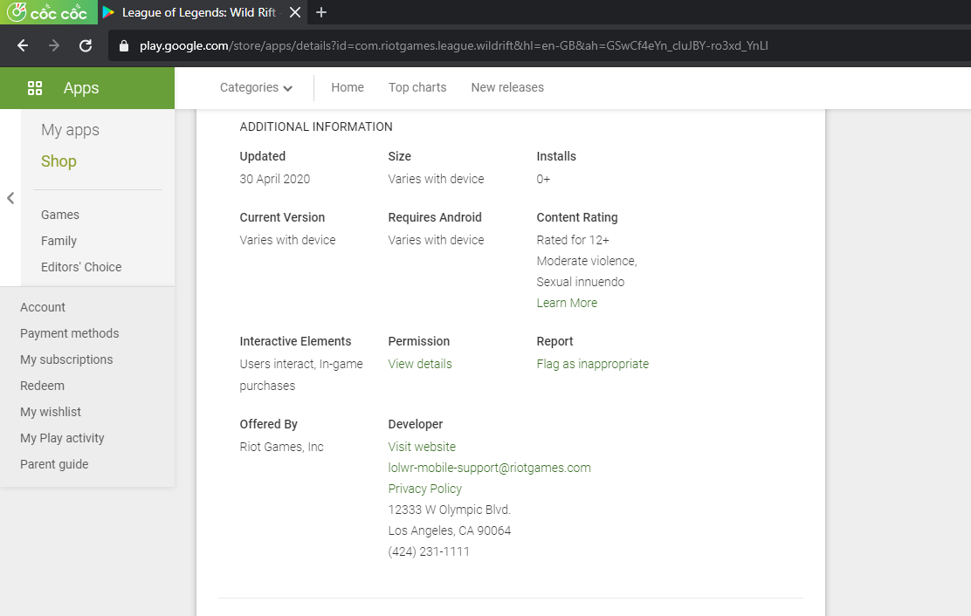The width and height of the screenshot is (971, 616).
Task: Go to the Home tab
Action: click(x=348, y=88)
